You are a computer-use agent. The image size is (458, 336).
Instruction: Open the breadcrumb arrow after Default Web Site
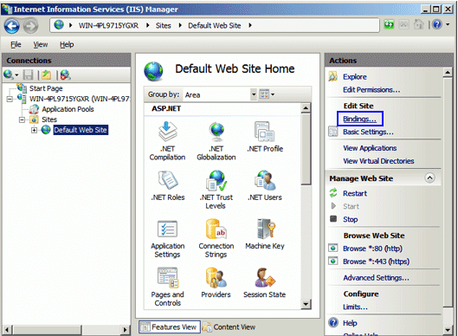[x=250, y=25]
